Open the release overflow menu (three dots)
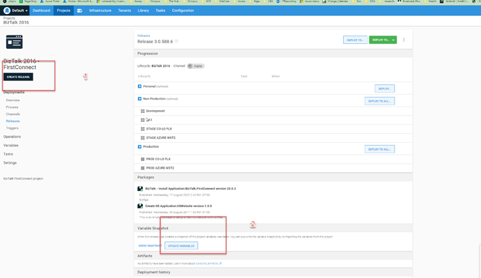The width and height of the screenshot is (481, 278). click(404, 40)
